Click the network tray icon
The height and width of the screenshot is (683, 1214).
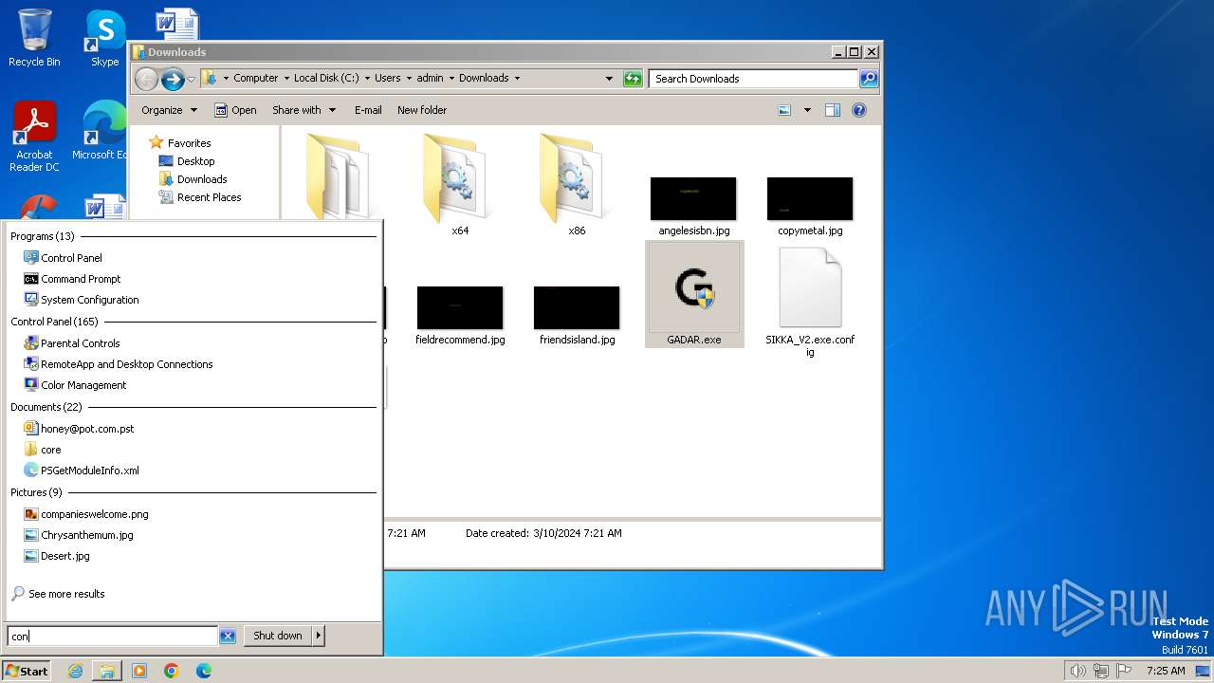coord(1101,671)
